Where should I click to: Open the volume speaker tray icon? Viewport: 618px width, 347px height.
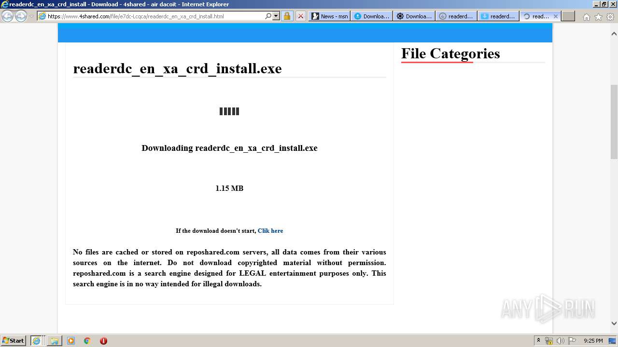[561, 341]
